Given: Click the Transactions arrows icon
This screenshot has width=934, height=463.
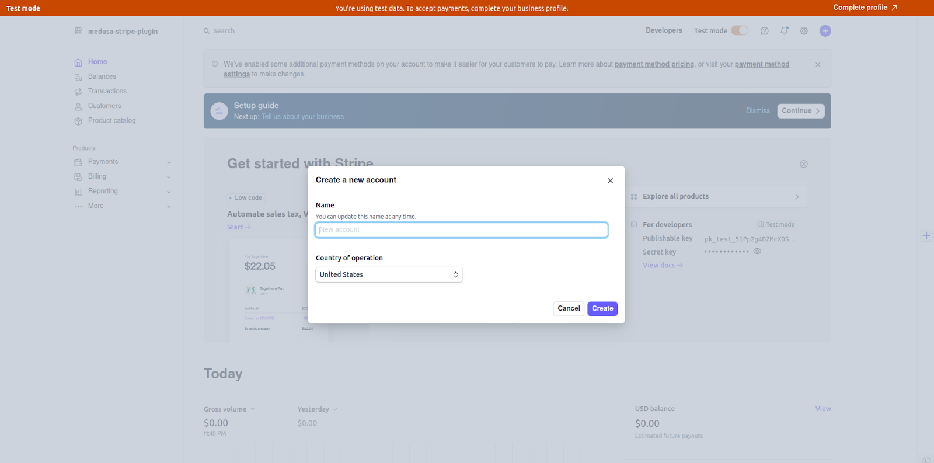Looking at the screenshot, I should (x=78, y=92).
